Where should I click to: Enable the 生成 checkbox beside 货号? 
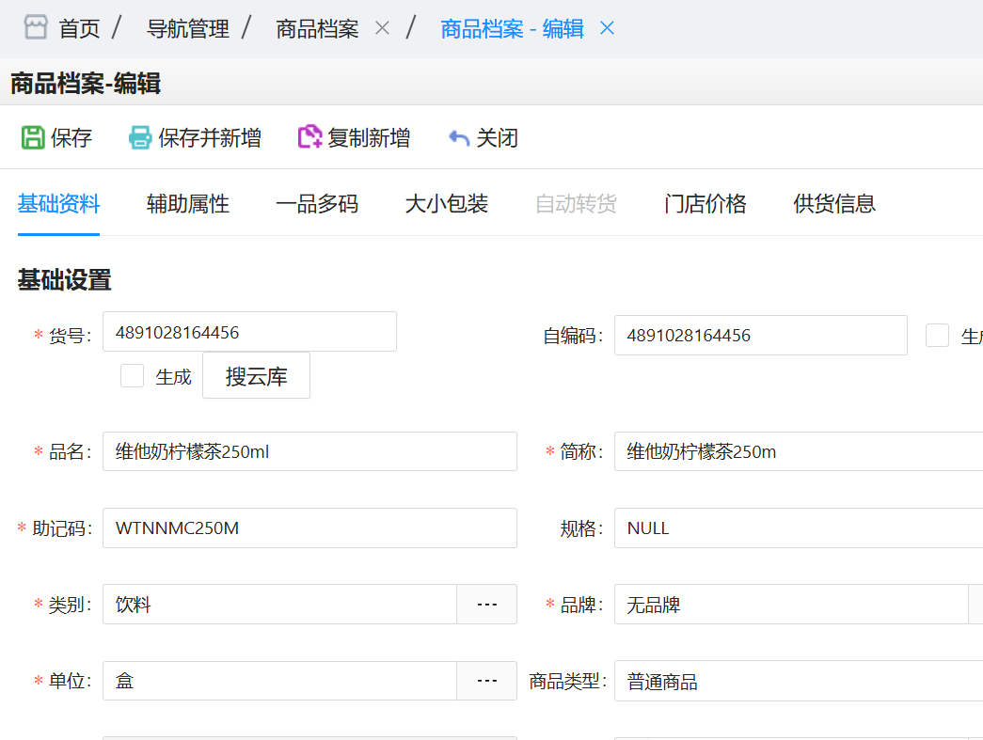[x=131, y=375]
